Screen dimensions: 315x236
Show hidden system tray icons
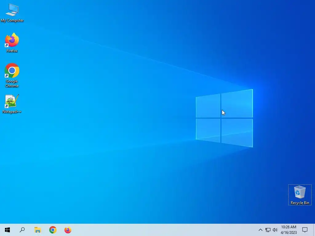point(260,230)
